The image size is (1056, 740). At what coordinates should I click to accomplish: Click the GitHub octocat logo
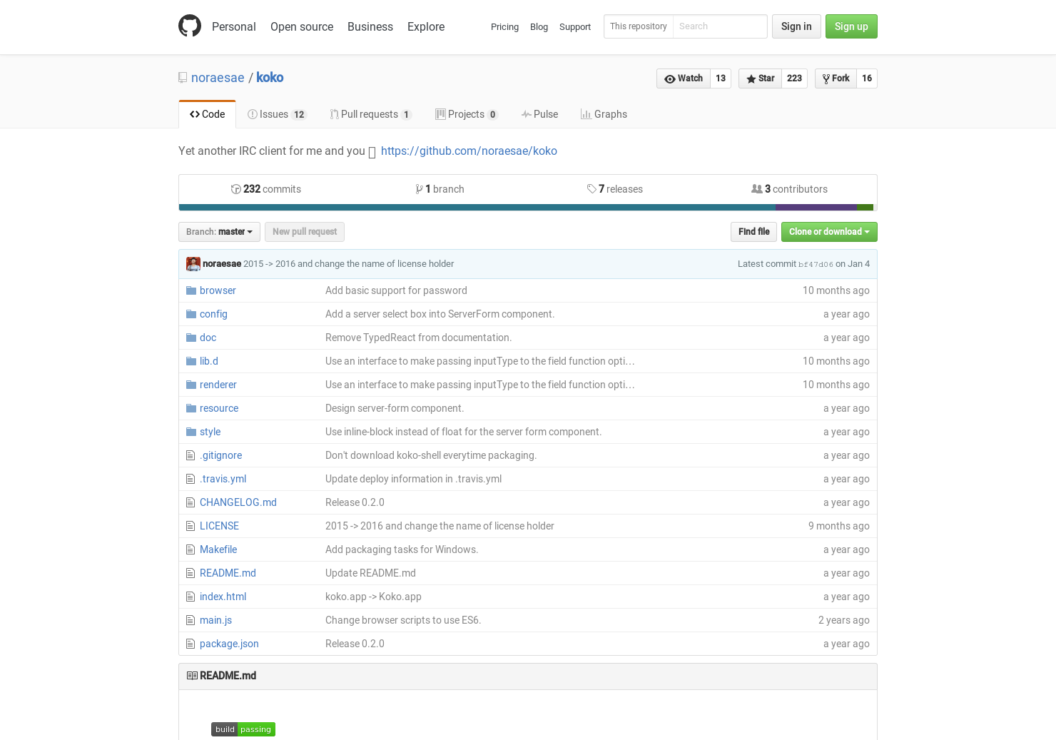tap(190, 26)
